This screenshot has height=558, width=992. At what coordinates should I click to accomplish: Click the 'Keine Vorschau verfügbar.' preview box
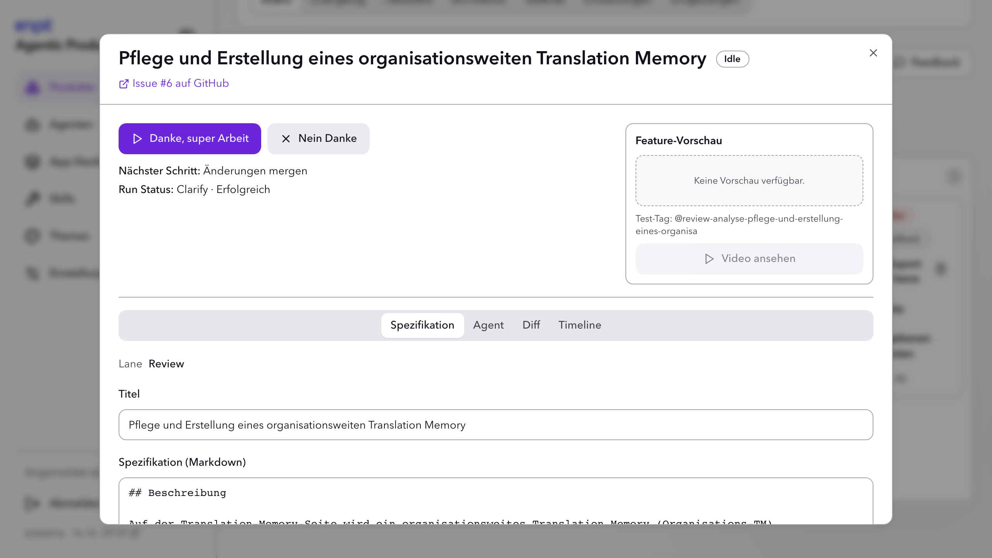click(x=749, y=181)
